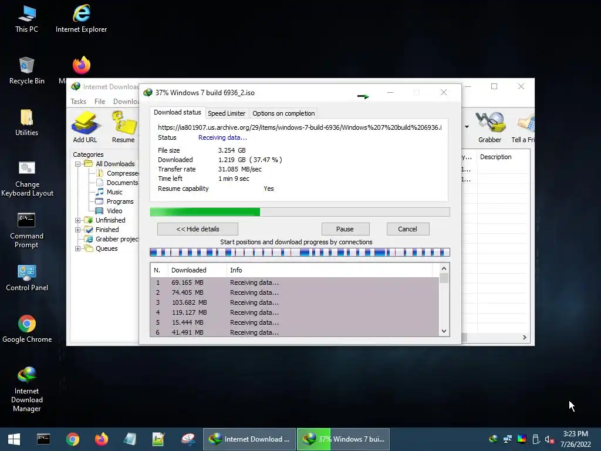Click the IDM tray icon
This screenshot has height=451, width=601.
pyautogui.click(x=493, y=439)
